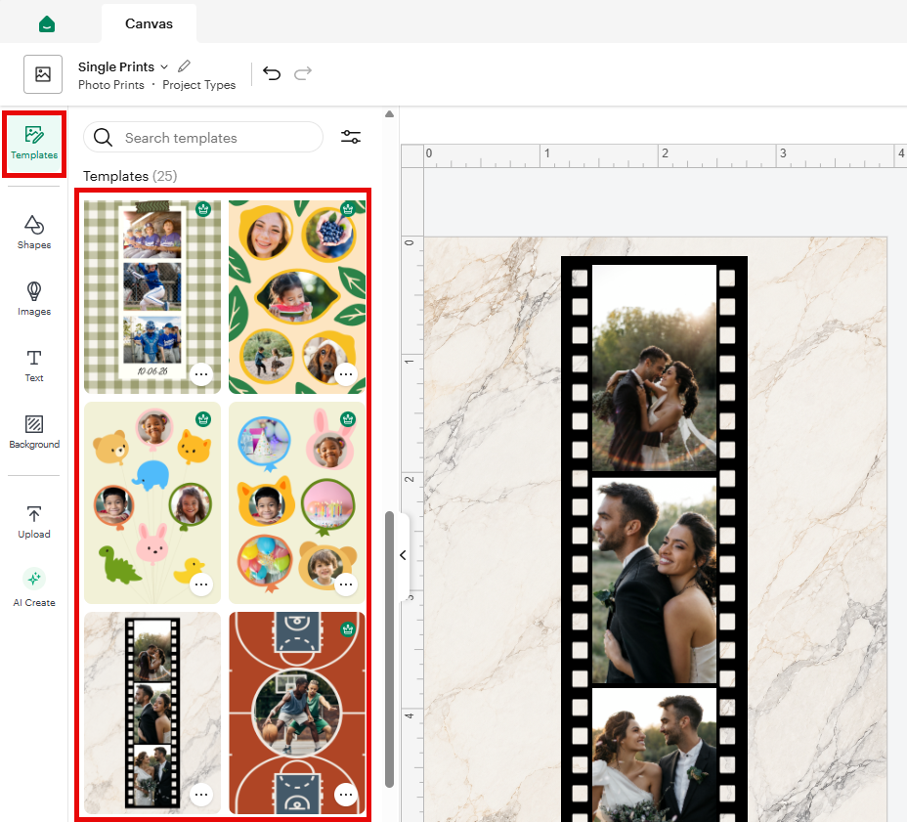
Task: Open more options on baseball gingham template
Action: pos(201,374)
